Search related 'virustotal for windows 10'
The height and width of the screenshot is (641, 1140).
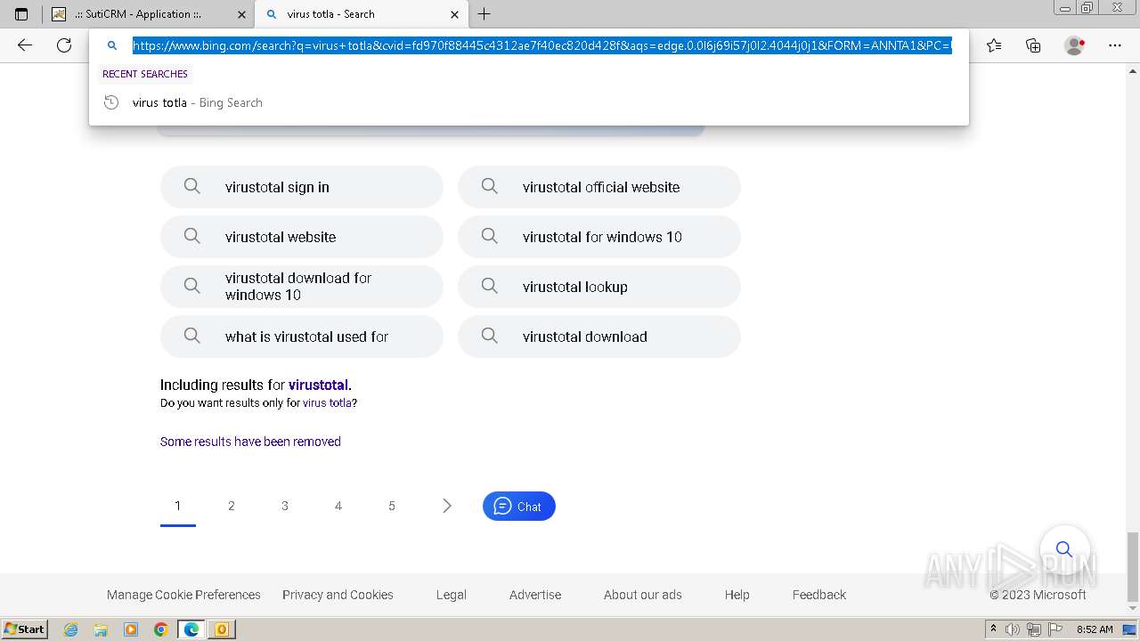(x=599, y=237)
